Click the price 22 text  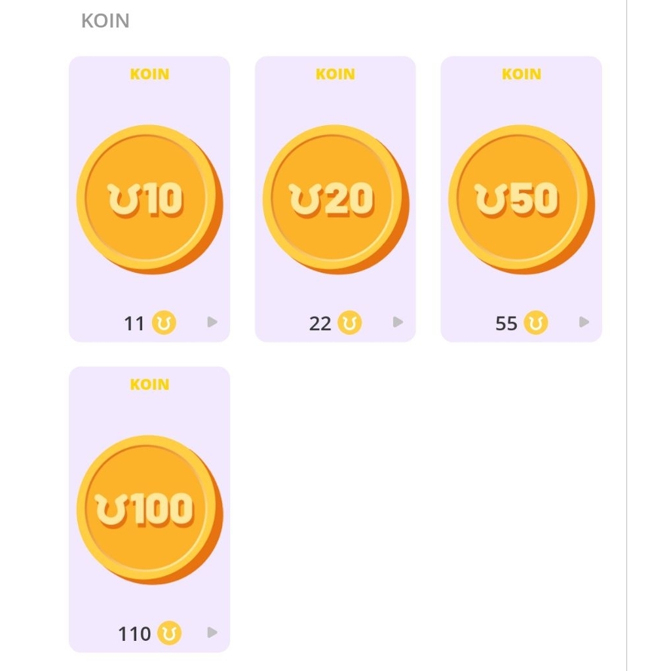[321, 323]
